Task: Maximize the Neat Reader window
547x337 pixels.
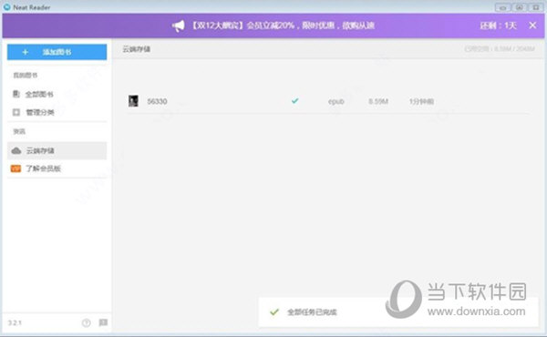Action: tap(520, 7)
